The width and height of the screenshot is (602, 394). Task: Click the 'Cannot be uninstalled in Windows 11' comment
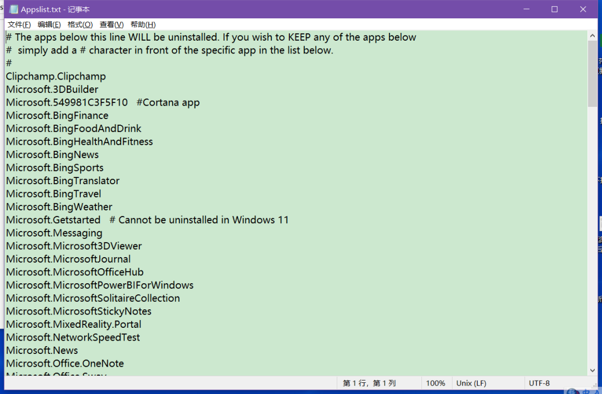tap(199, 220)
